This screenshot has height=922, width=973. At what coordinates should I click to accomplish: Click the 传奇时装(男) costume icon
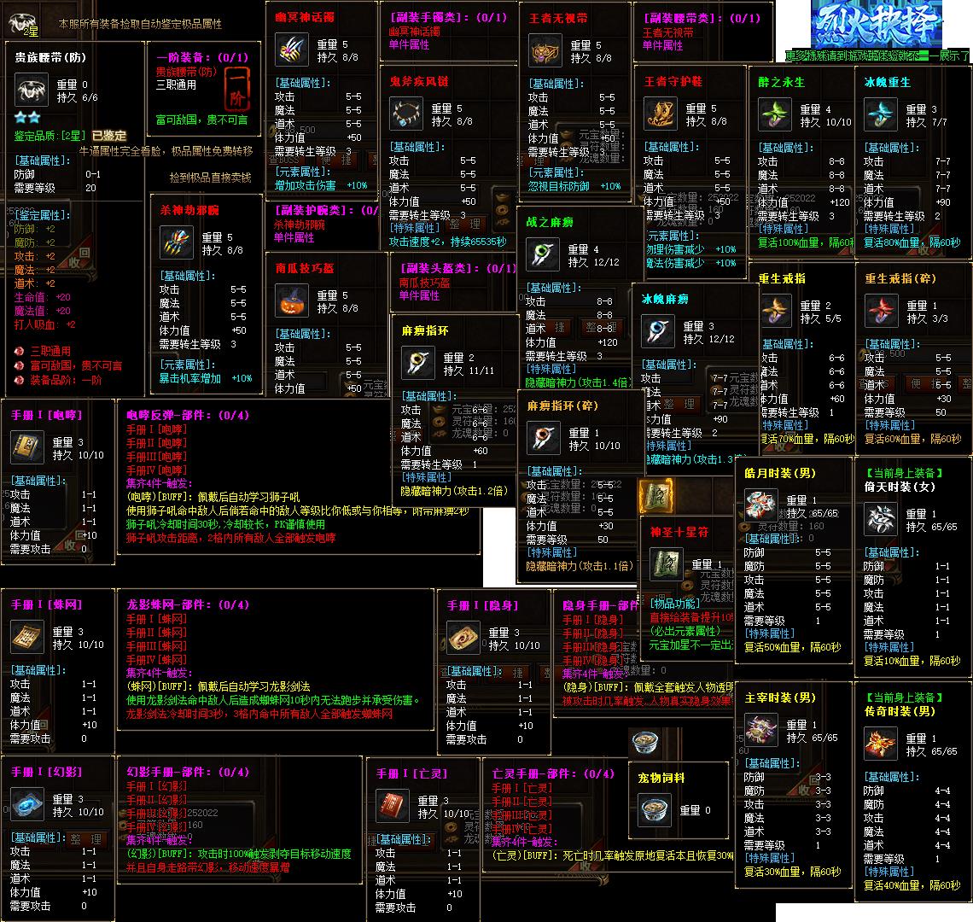(x=882, y=743)
